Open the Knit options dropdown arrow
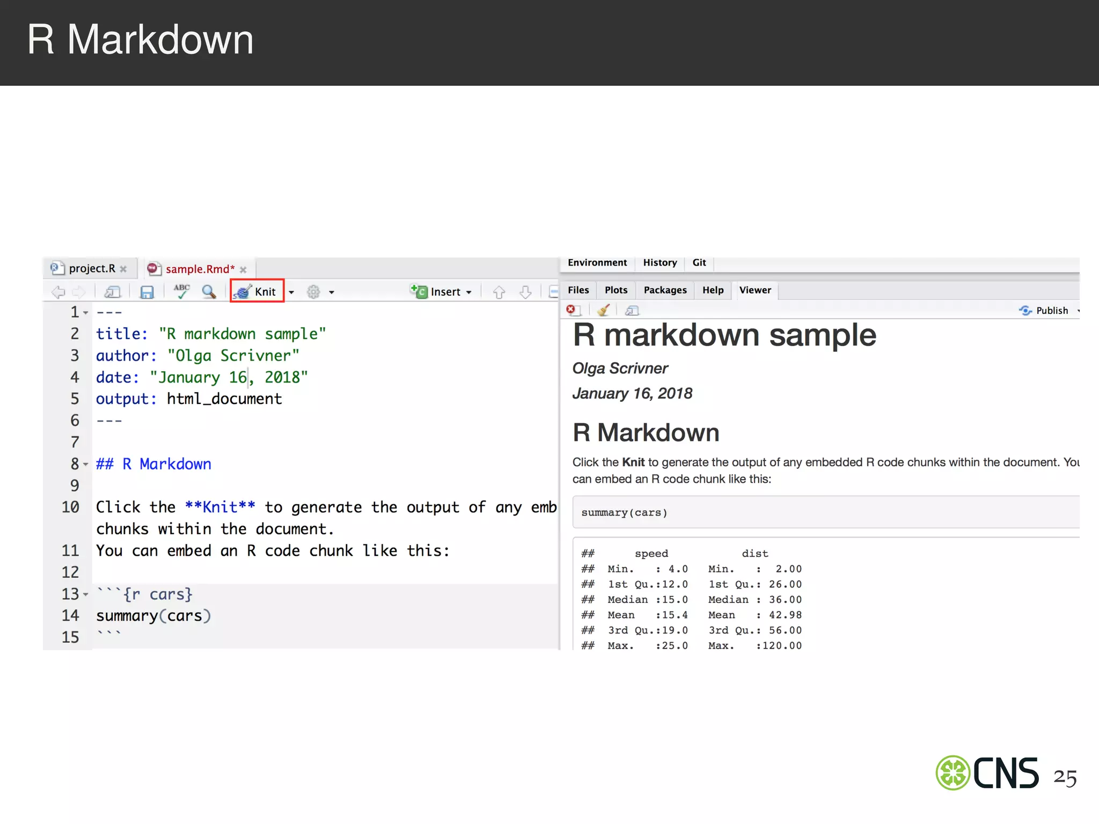This screenshot has width=1099, height=824. point(291,292)
